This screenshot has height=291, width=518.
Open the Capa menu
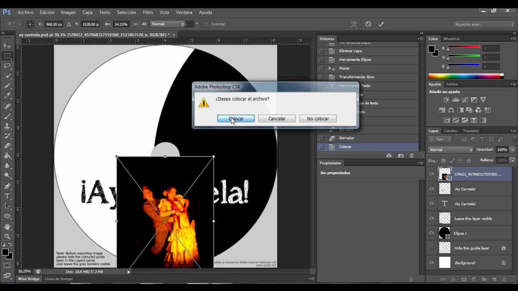point(87,13)
